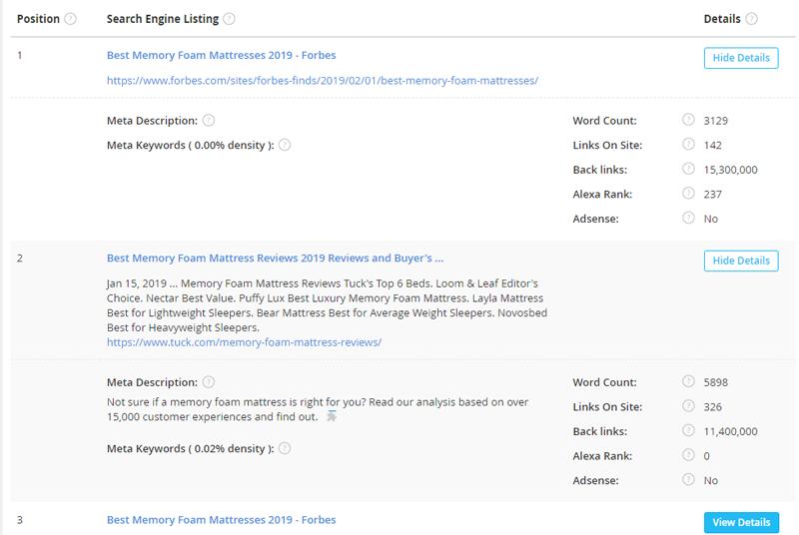Click the help icon next to Position header
This screenshot has width=799, height=535.
click(x=71, y=19)
